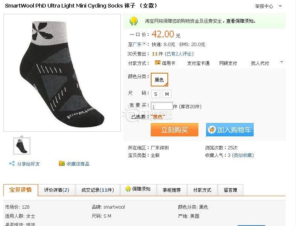Image resolution: width=296 pixels, height=226 pixels.
Task: Click the flower icon on 保障须知 tab
Action: [x=128, y=189]
